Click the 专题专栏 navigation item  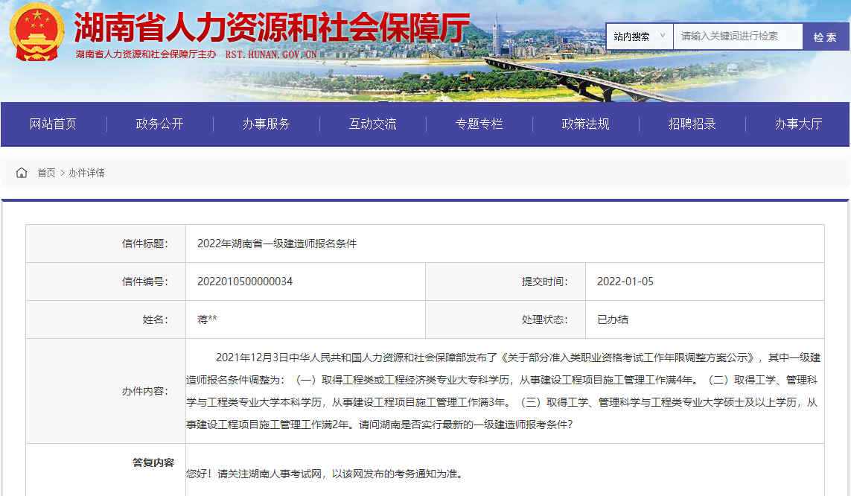point(479,124)
